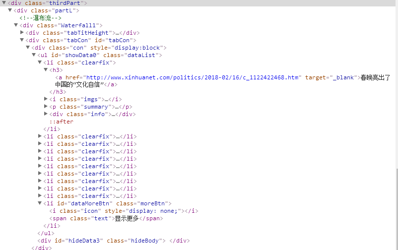Collapse the tabCon div arrow
Viewport: 398px width, 250px height.
coord(22,40)
